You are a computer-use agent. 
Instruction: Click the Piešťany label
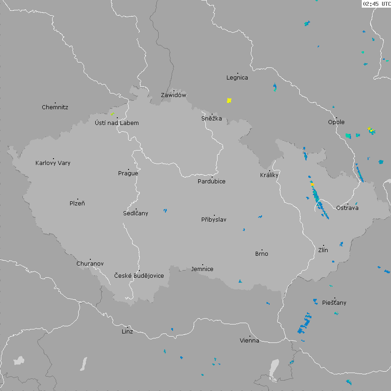click(x=334, y=303)
